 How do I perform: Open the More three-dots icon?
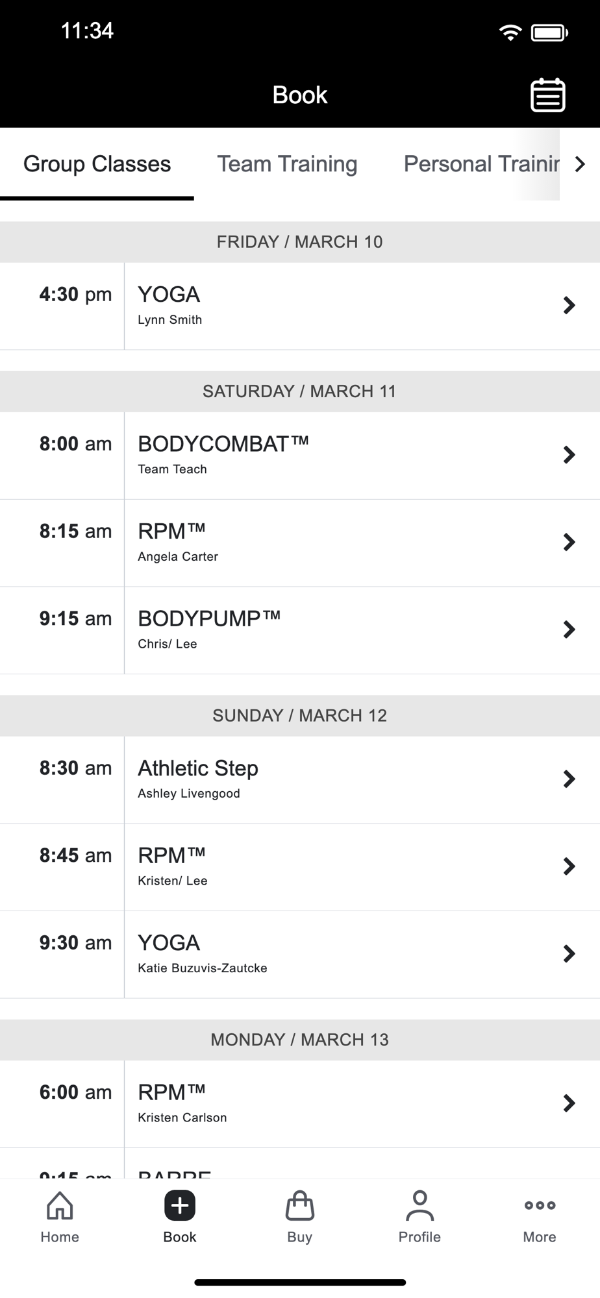[x=540, y=1206]
